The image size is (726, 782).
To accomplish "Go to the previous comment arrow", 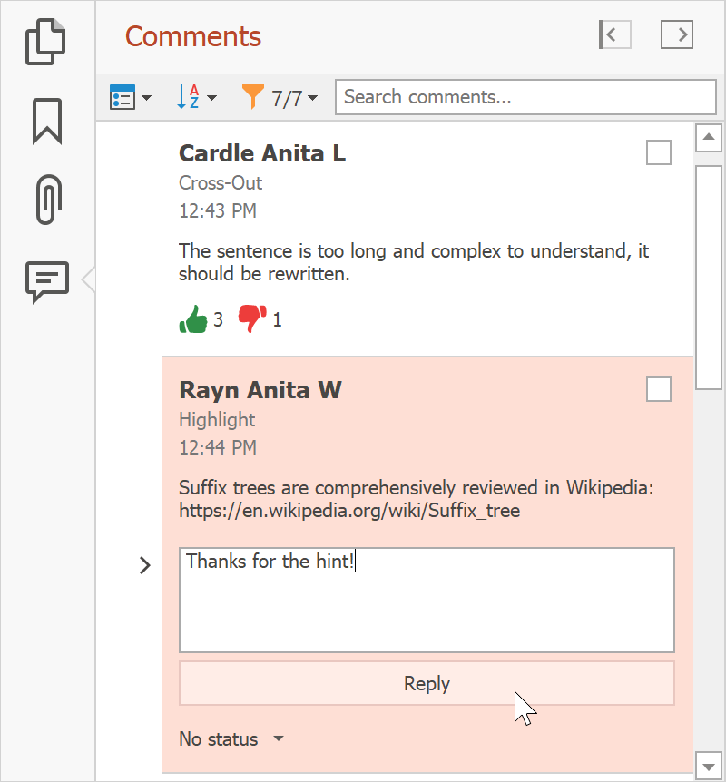I will (x=614, y=35).
